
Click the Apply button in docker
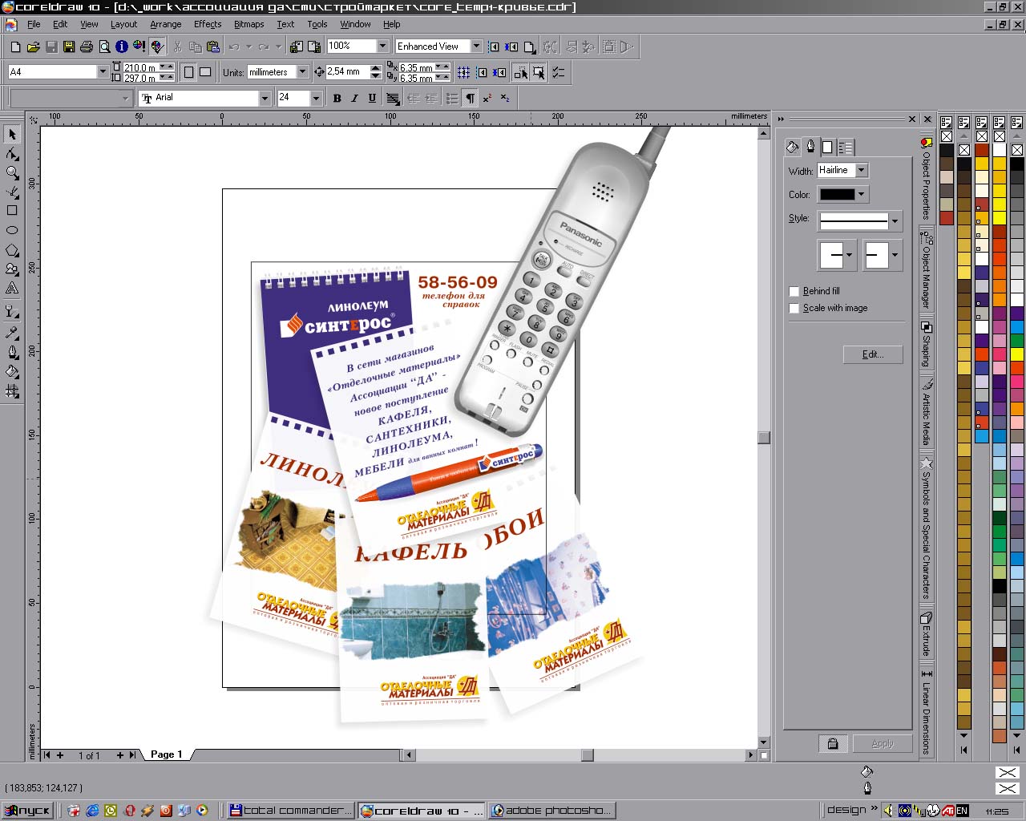coord(883,744)
